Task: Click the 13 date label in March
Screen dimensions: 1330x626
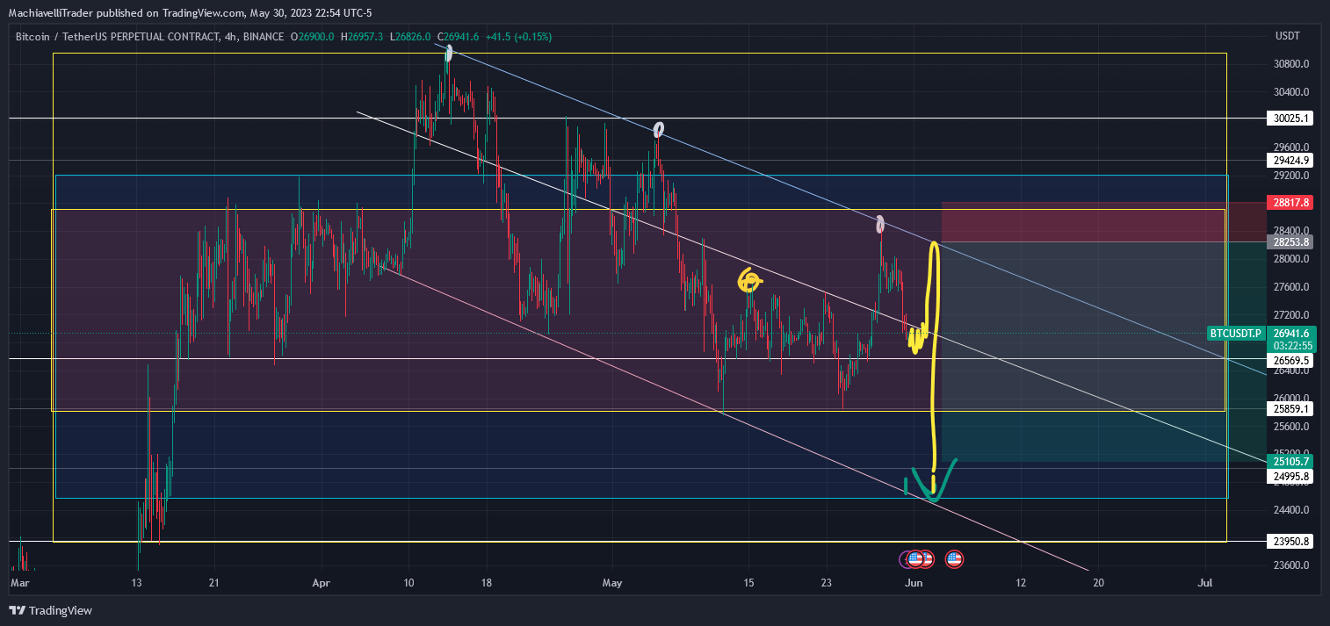Action: pyautogui.click(x=137, y=582)
